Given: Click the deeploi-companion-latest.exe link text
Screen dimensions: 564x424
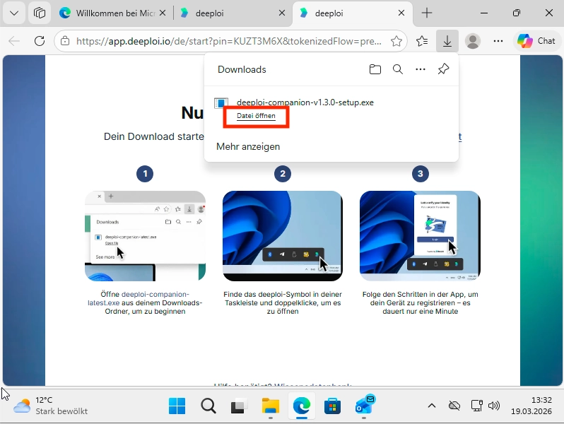Looking at the screenshot, I should pyautogui.click(x=139, y=298).
